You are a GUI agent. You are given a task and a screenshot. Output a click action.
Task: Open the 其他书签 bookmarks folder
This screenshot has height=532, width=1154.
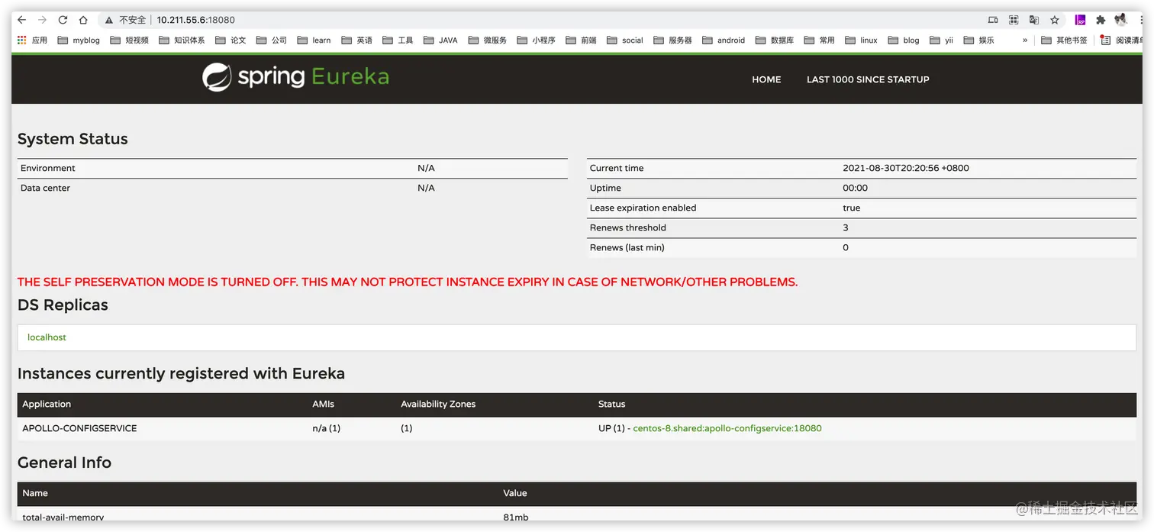coord(1064,40)
